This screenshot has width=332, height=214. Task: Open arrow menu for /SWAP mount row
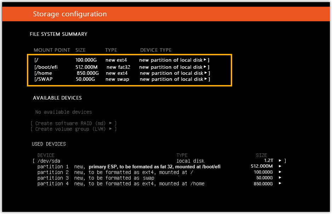pos(206,79)
